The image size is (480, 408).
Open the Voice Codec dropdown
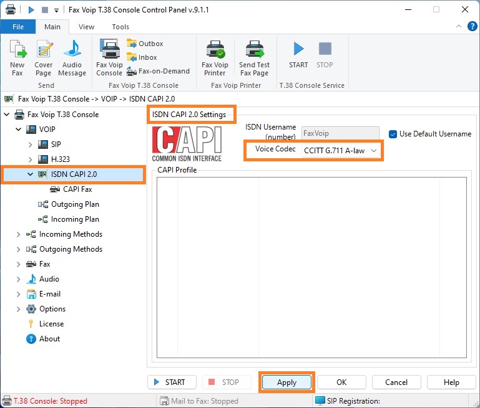[341, 151]
